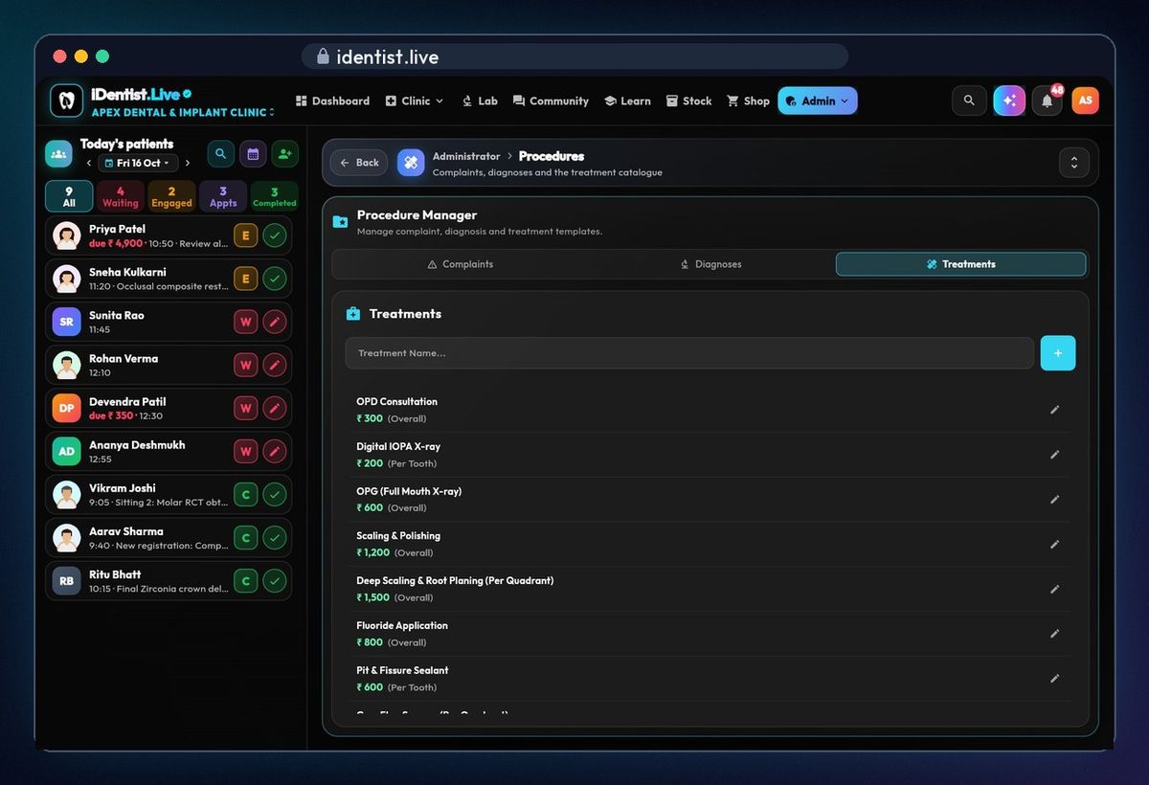Click the iDentist tooth logo icon
The height and width of the screenshot is (785, 1149).
[67, 101]
